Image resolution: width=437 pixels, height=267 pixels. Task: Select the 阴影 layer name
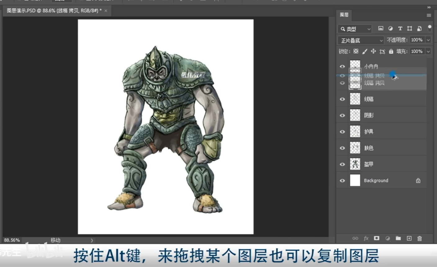(x=369, y=115)
